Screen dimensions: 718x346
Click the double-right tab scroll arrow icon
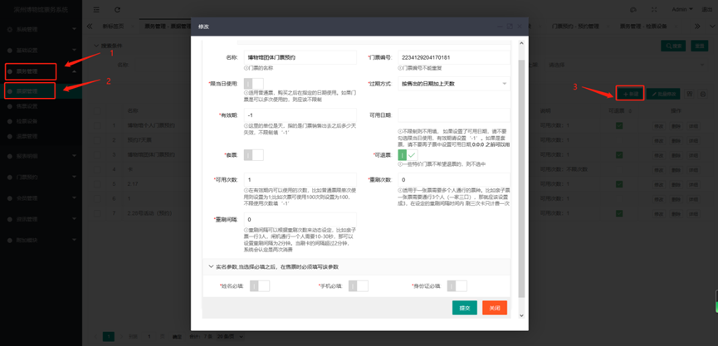click(x=698, y=27)
